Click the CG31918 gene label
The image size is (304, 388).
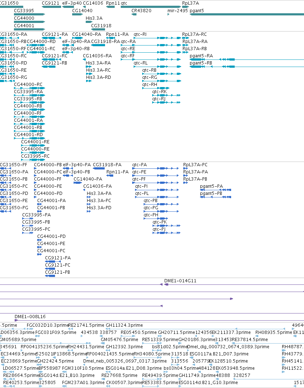(101, 25)
